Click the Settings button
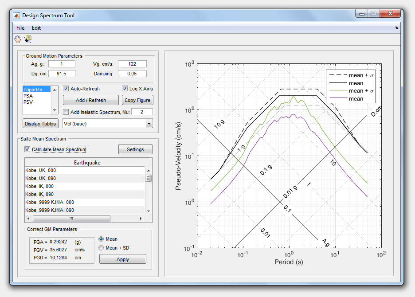This screenshot has width=415, height=297. (x=135, y=149)
